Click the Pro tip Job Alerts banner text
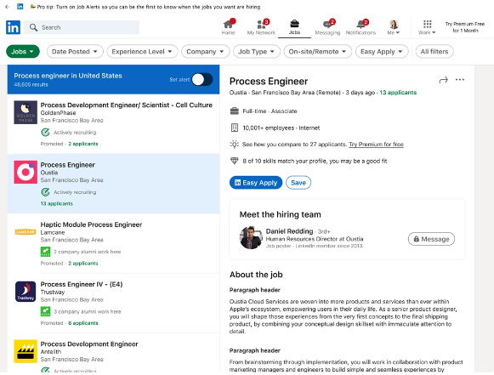494x375 pixels. (149, 7)
